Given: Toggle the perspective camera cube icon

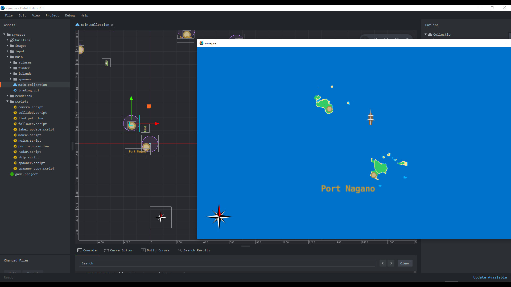Looking at the screenshot, I should click(x=397, y=39).
